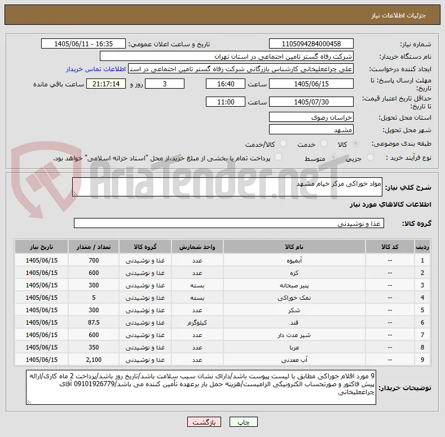Click the واحد شمارش column header
The image size is (445, 437).
pyautogui.click(x=197, y=247)
